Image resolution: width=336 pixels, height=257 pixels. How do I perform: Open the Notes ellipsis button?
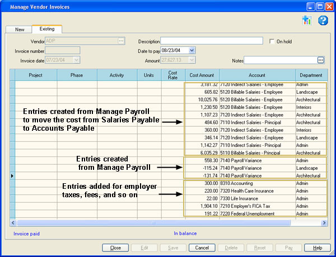(x=321, y=60)
